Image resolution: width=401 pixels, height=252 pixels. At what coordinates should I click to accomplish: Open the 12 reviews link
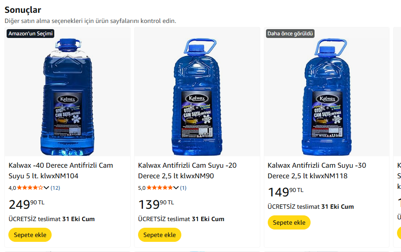point(55,188)
